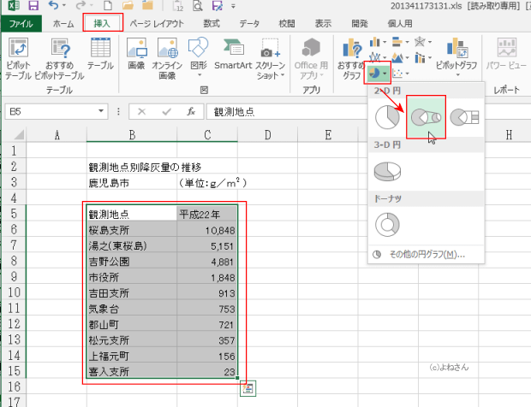
Task: Open the Customize Quick Access Toolbar dropdown
Action: [233, 6]
